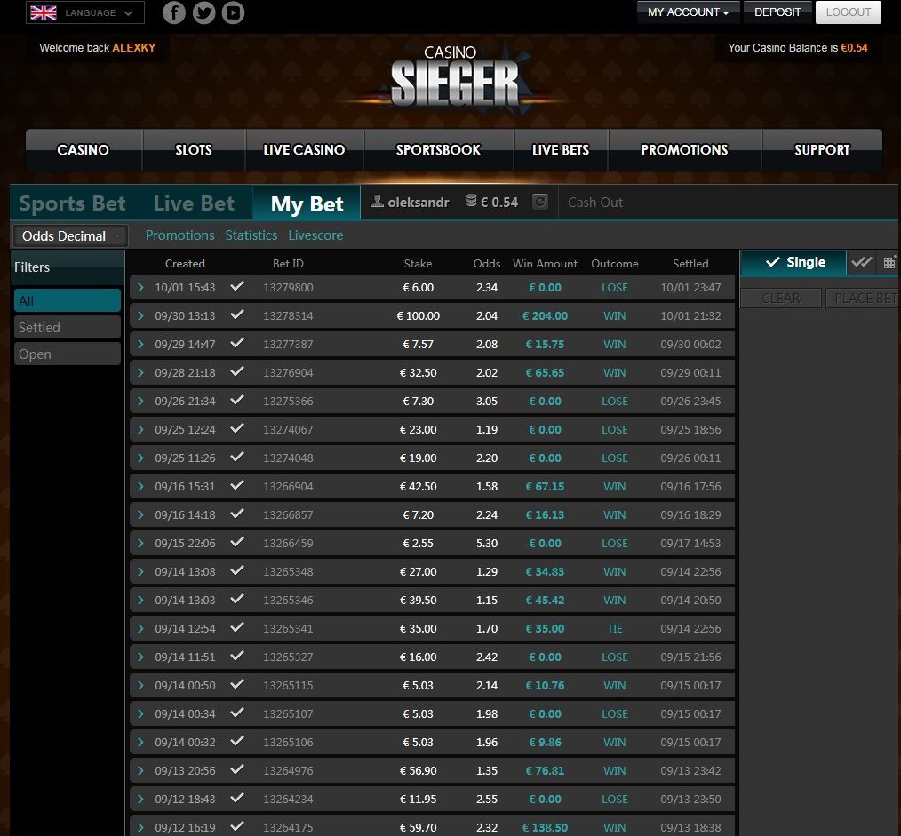Viewport: 901px width, 836px height.
Task: Click the Place Bet button
Action: pyautogui.click(x=863, y=299)
